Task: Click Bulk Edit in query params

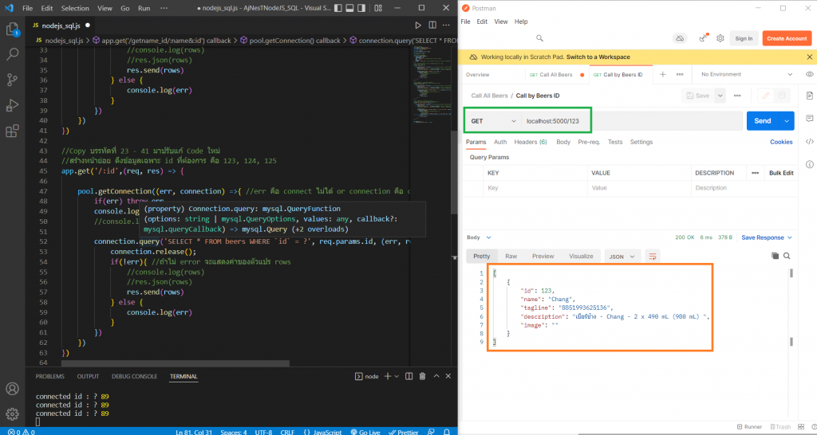Action: tap(781, 173)
